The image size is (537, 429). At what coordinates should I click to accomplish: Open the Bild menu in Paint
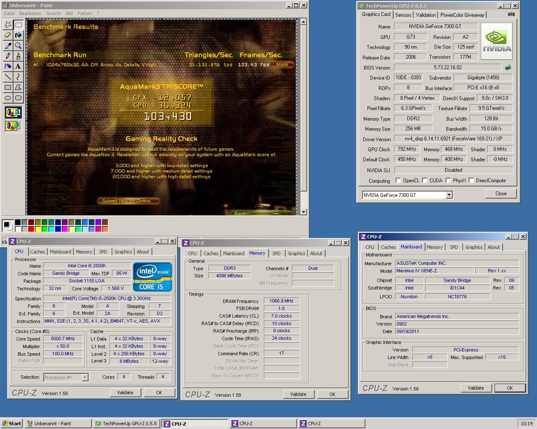click(69, 13)
